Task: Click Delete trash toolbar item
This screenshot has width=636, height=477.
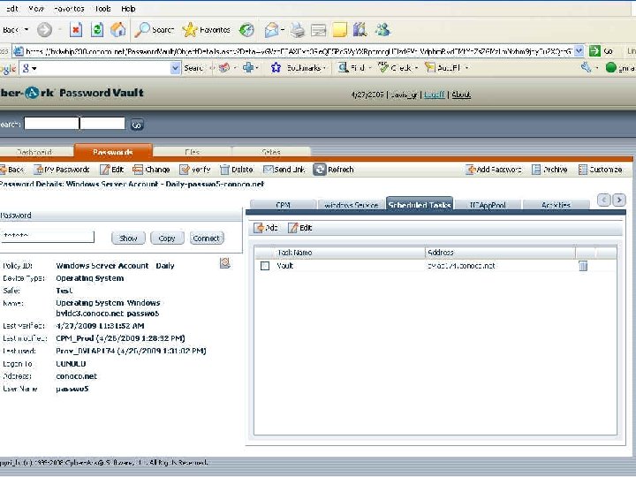Action: click(x=237, y=170)
